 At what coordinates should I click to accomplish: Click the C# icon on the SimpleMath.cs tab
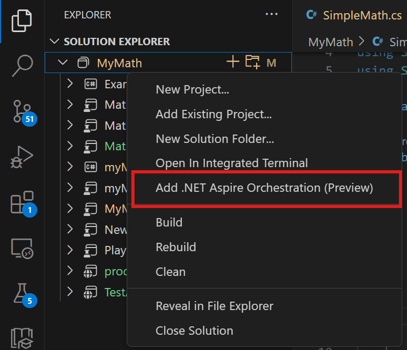pyautogui.click(x=311, y=15)
